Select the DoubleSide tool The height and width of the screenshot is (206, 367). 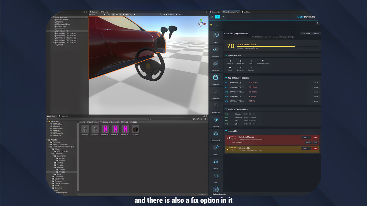pyautogui.click(x=216, y=134)
